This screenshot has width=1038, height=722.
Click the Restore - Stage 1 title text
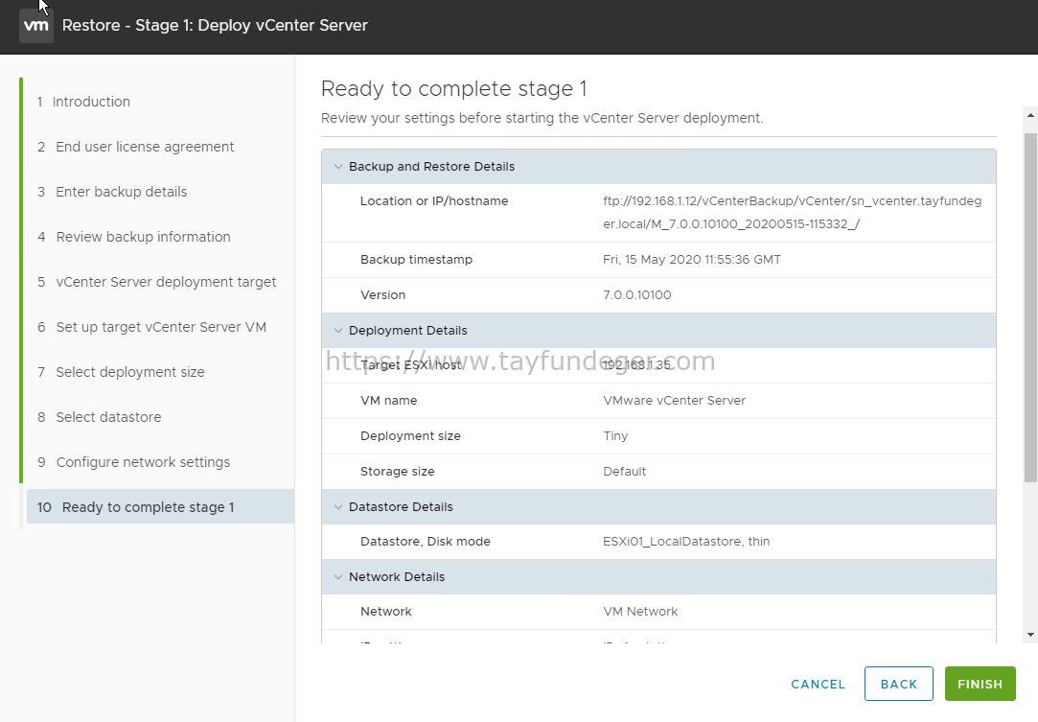[215, 25]
